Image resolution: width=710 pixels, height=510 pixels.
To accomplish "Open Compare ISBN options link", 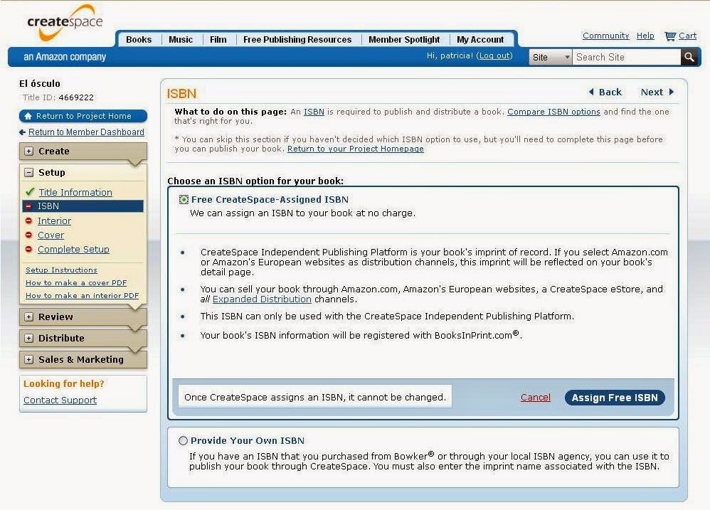I will click(x=553, y=112).
